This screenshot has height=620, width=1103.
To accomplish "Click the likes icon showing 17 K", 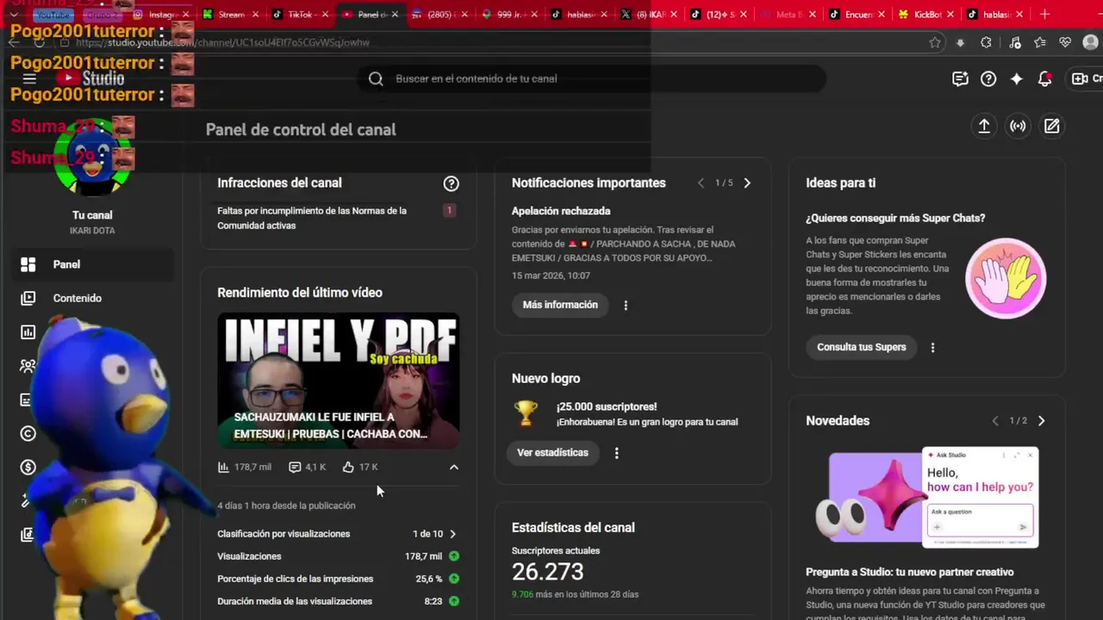I will pos(348,467).
